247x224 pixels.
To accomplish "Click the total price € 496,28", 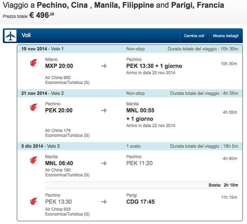I will [x=42, y=15].
